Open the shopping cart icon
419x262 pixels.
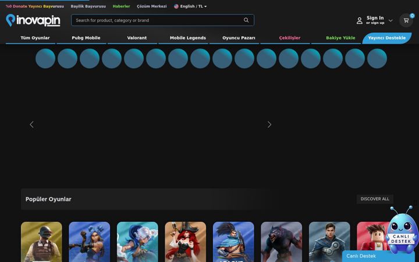(x=406, y=20)
